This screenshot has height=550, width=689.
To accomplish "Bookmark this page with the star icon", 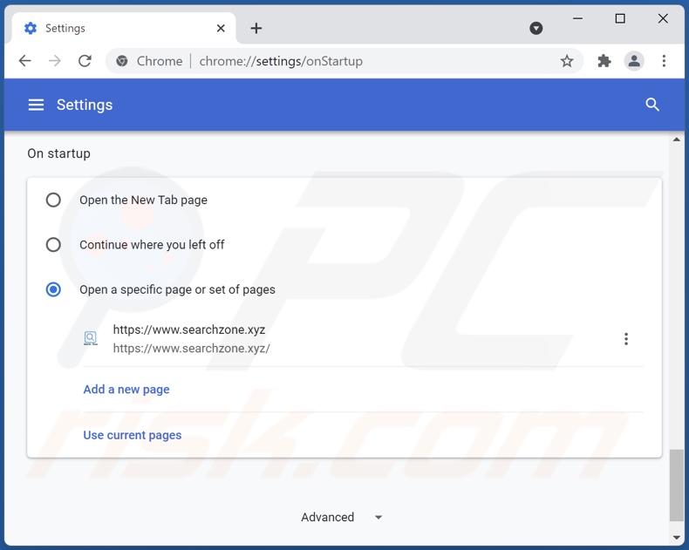I will coord(567,61).
